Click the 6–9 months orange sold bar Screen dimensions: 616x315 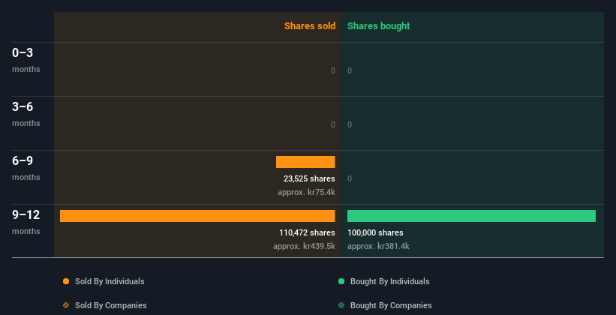(305, 162)
